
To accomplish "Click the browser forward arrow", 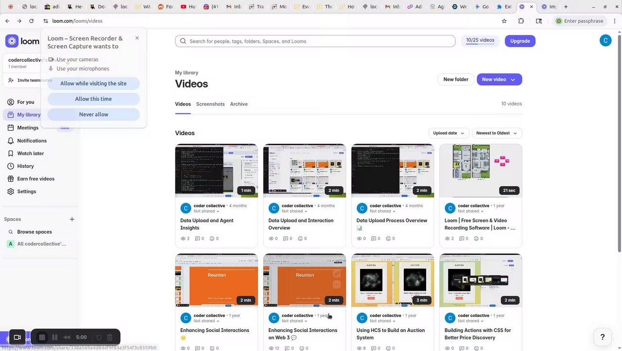I will click(x=19, y=21).
